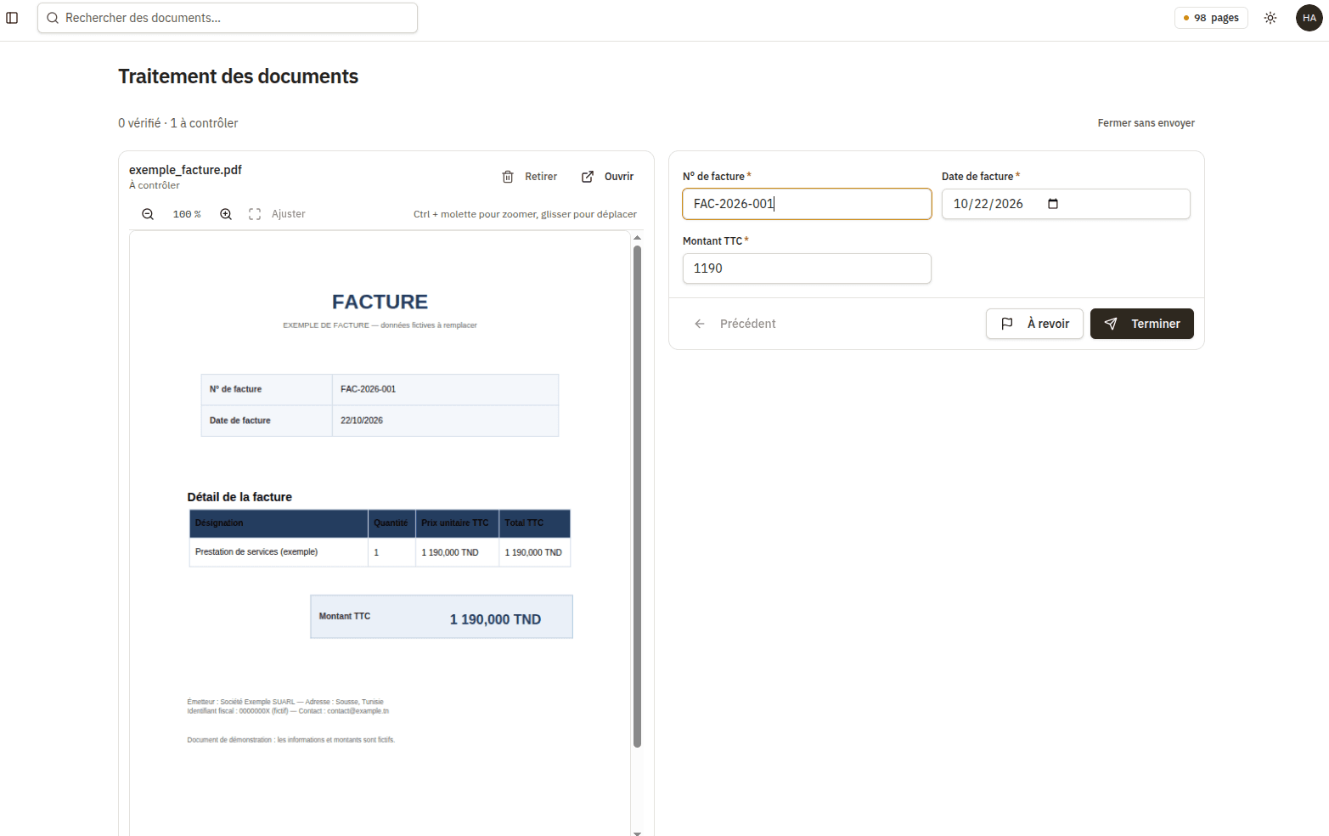
Task: Open the 98 pages usage badge
Action: point(1211,18)
